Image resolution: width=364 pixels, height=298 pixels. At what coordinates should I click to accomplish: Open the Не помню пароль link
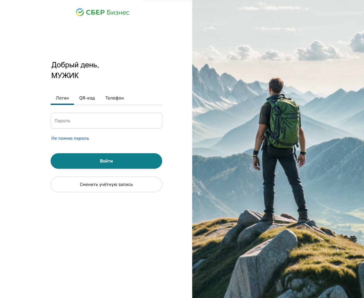coord(70,138)
